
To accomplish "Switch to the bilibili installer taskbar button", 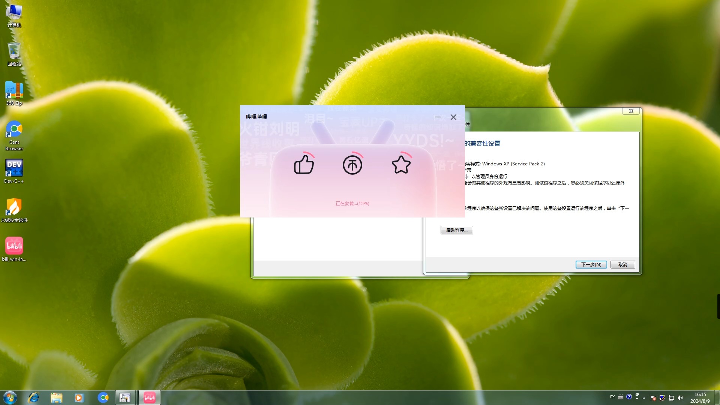I will [x=150, y=397].
